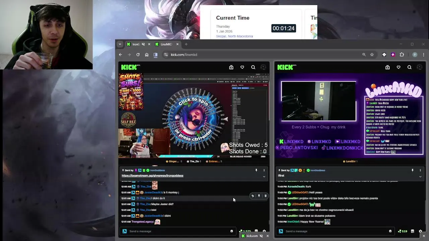
Task: Click the JesterDead93 username on 'is it monkey'
Action: 153,192
